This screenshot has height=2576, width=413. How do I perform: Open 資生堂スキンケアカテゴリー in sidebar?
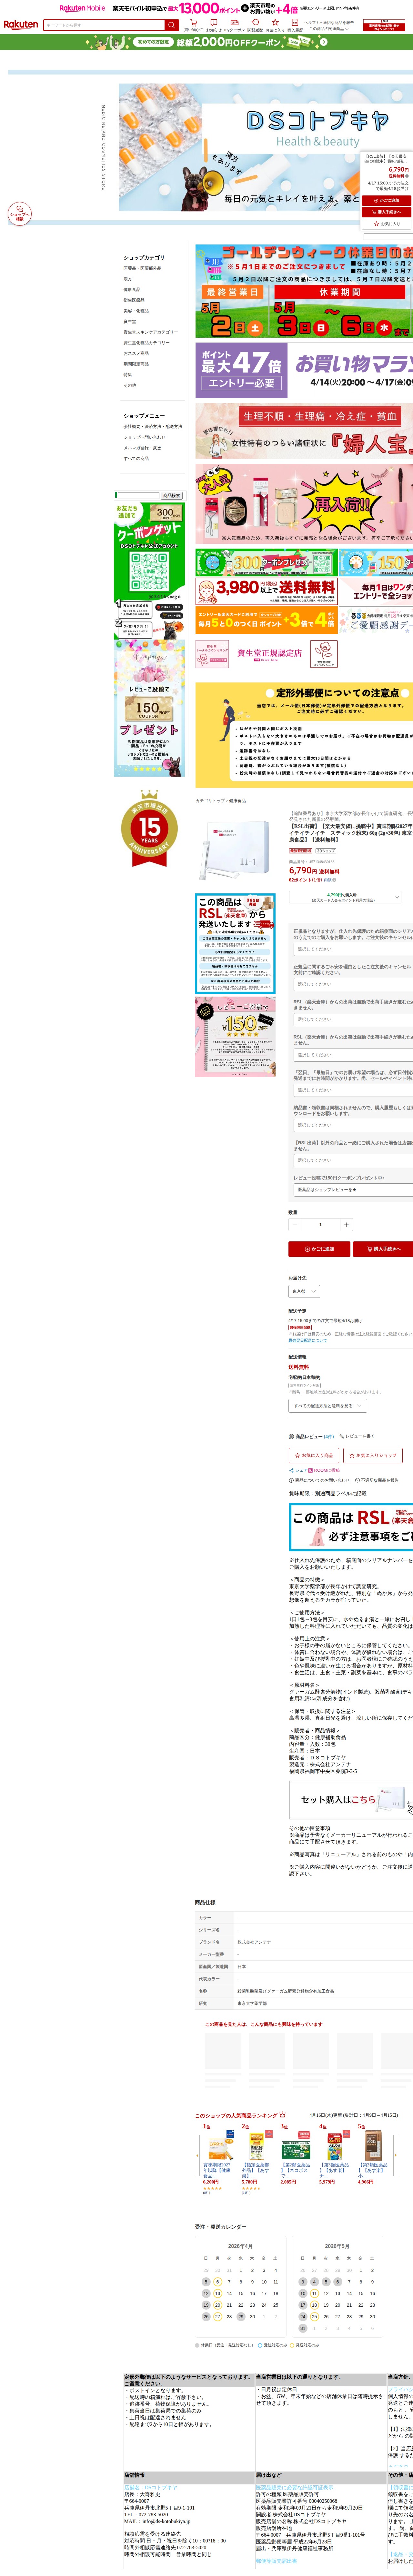click(x=151, y=332)
